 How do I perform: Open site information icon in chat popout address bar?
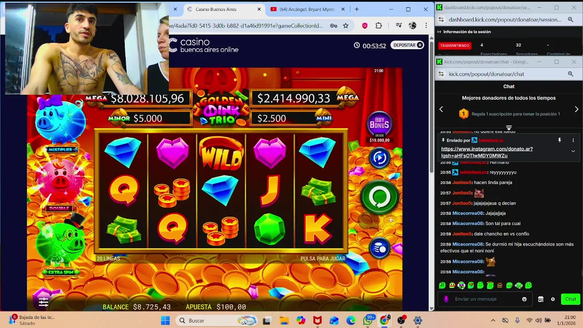pos(441,74)
